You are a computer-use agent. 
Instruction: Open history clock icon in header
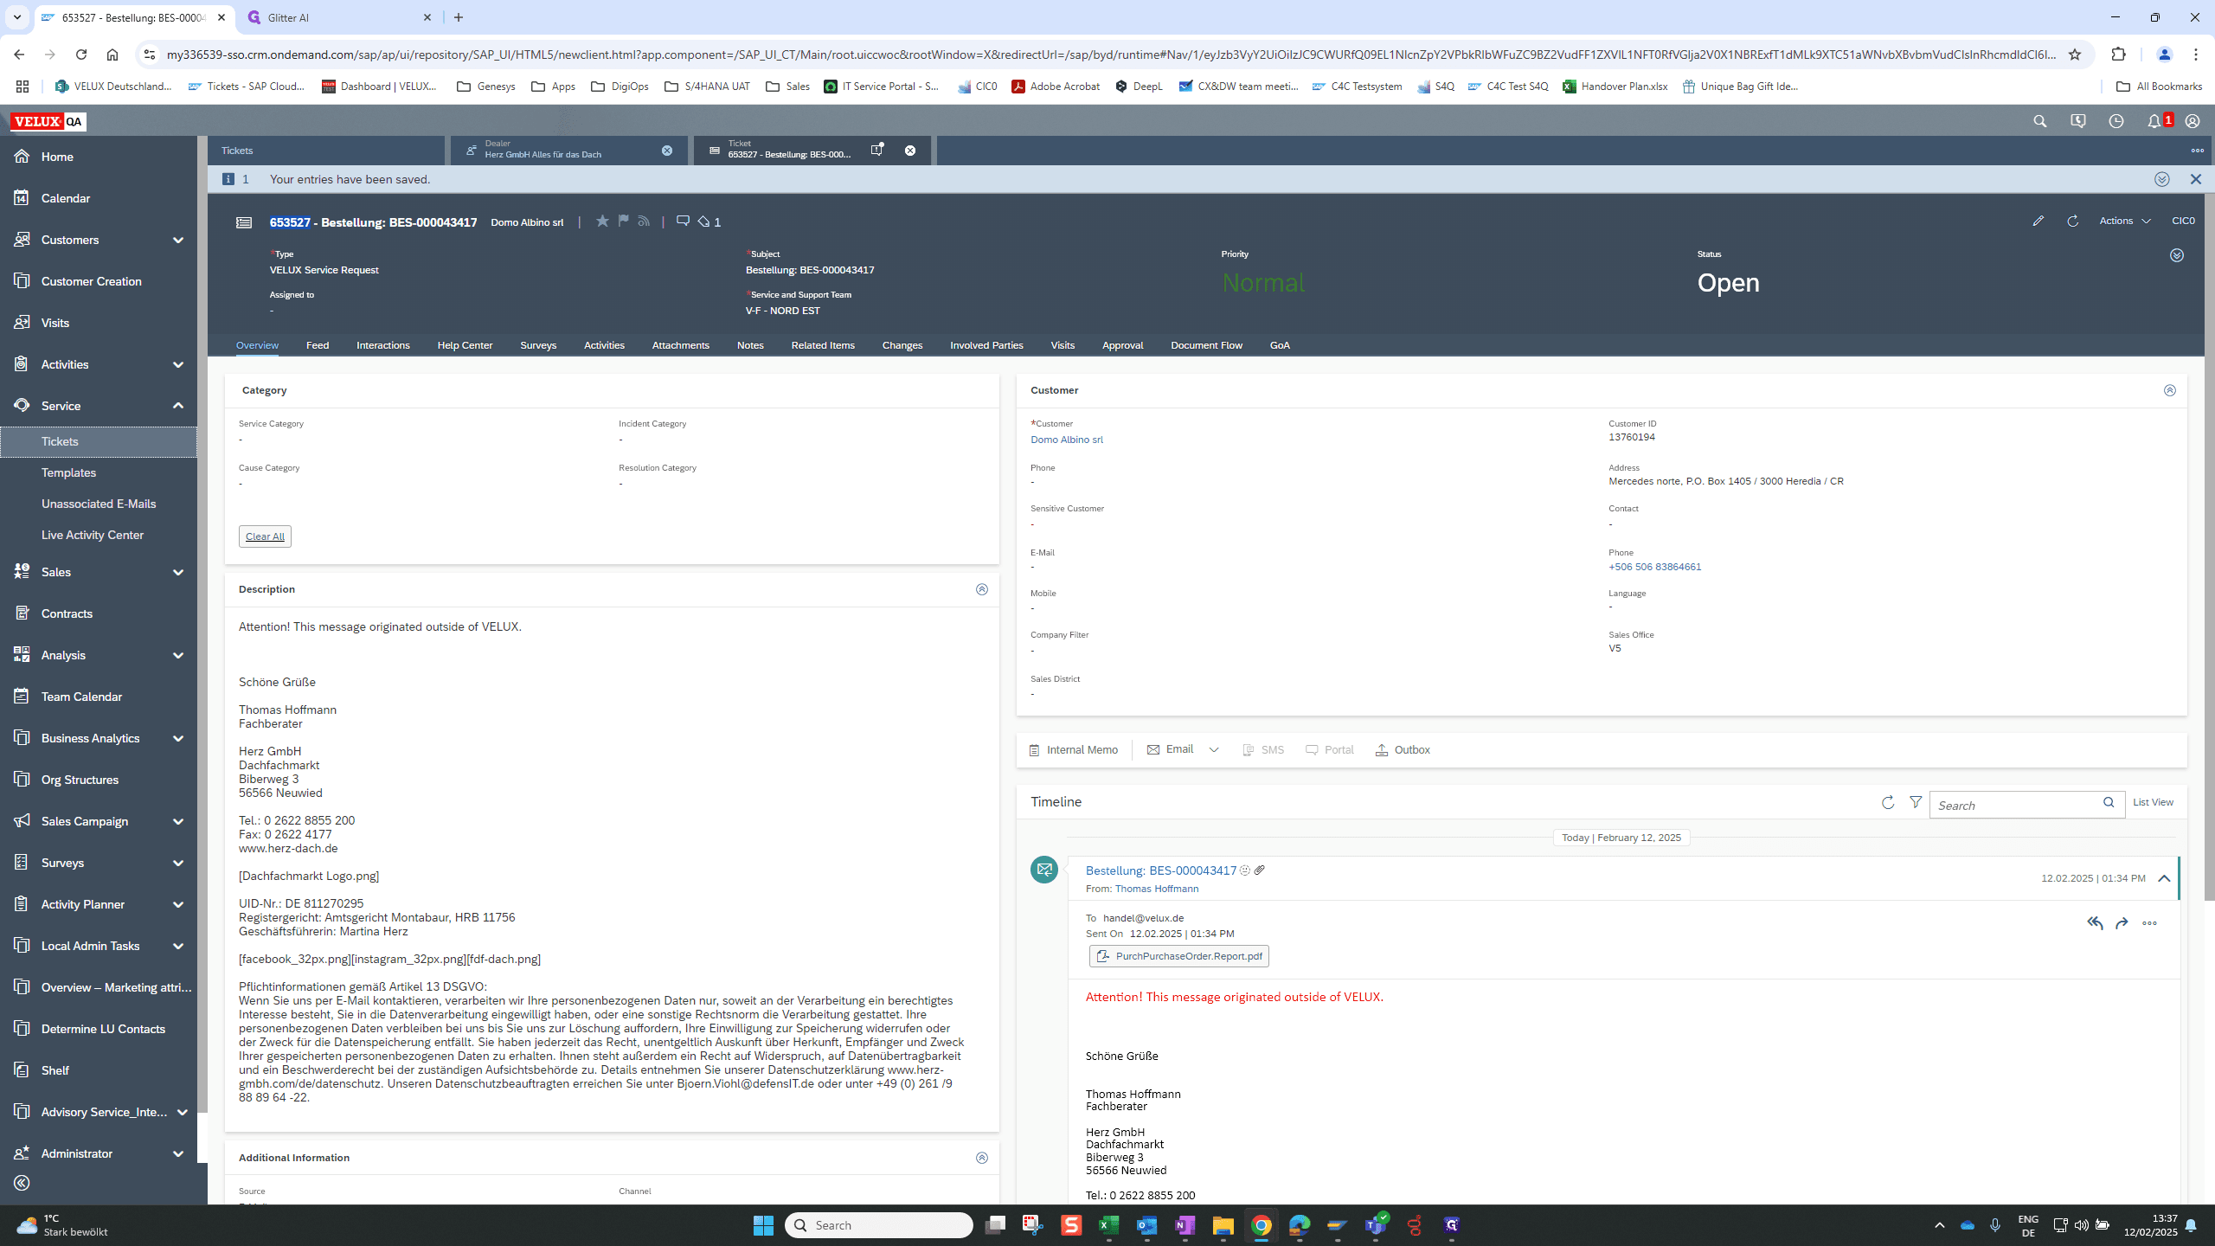pos(2115,121)
